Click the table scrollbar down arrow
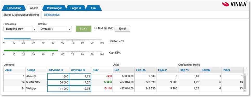This screenshot has width=251, height=97. click(x=245, y=90)
